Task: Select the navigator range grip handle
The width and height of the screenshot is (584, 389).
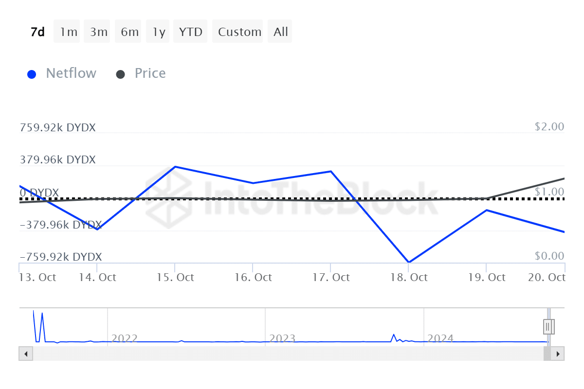Action: [x=548, y=326]
